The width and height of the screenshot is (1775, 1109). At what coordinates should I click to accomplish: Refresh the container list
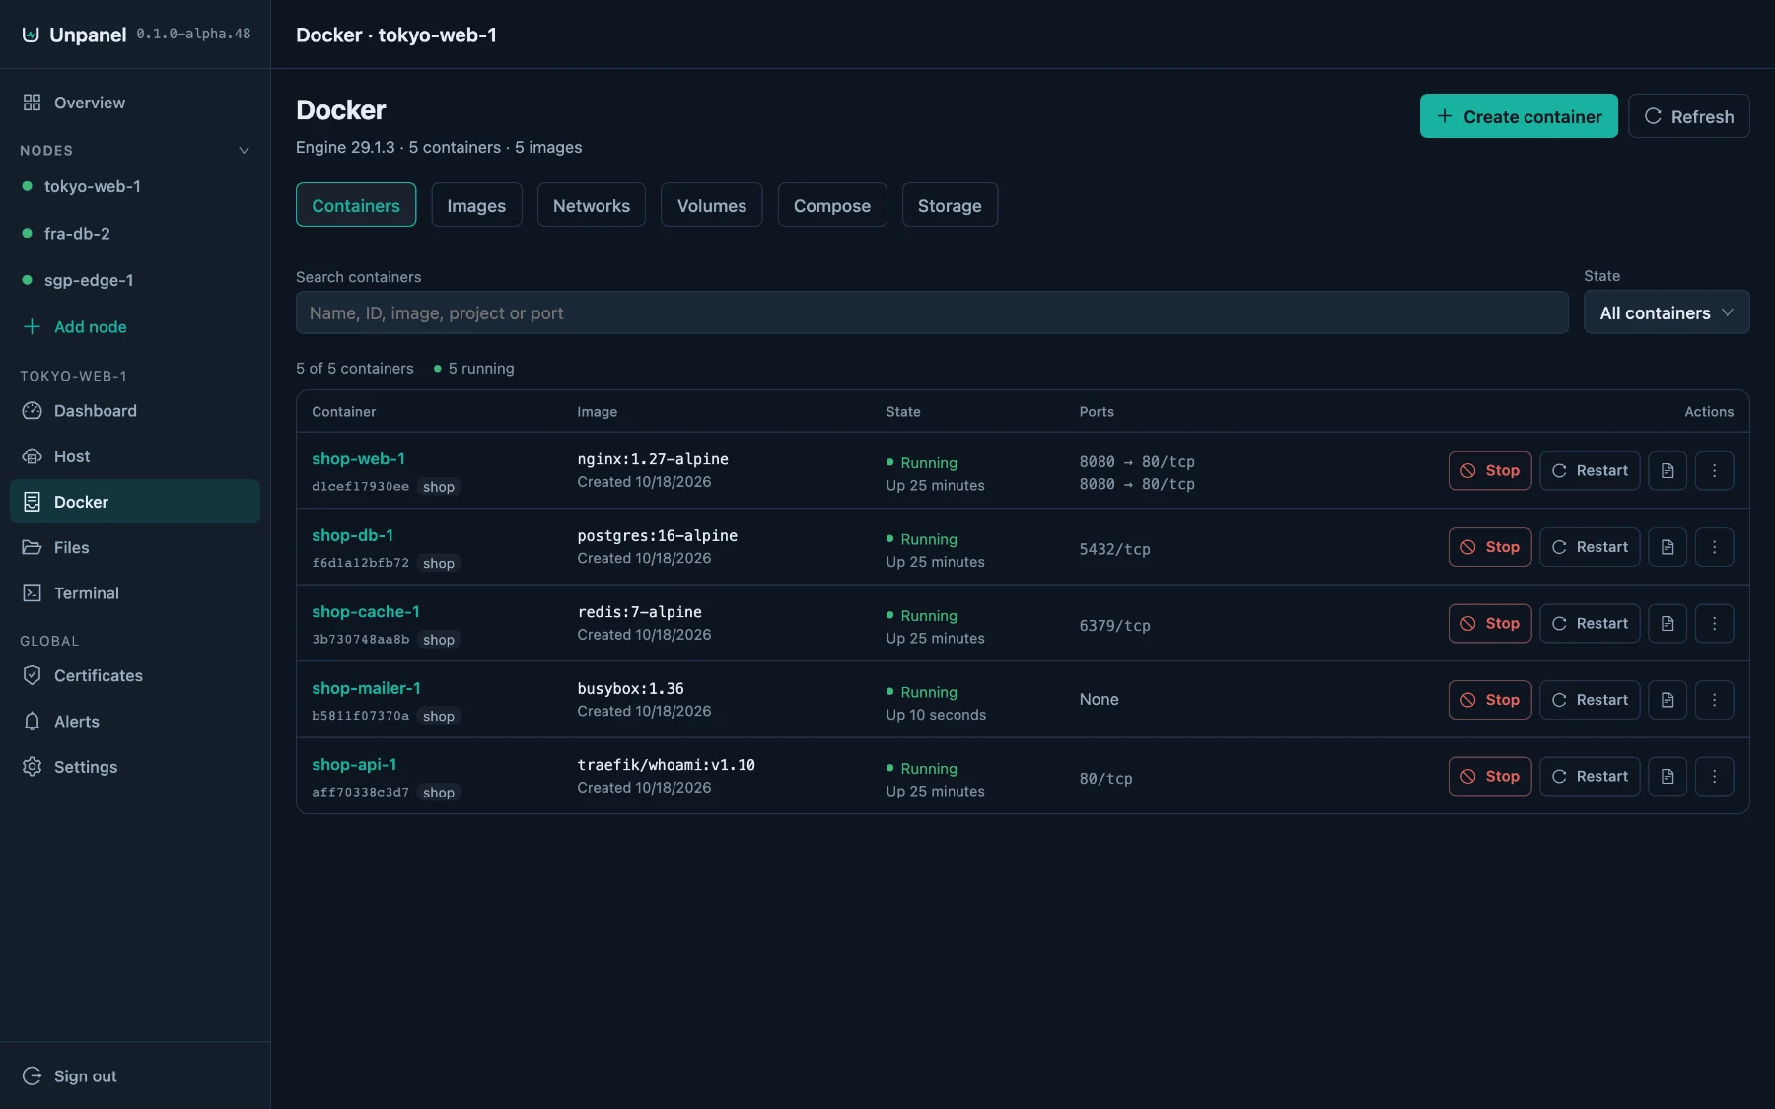1689,116
